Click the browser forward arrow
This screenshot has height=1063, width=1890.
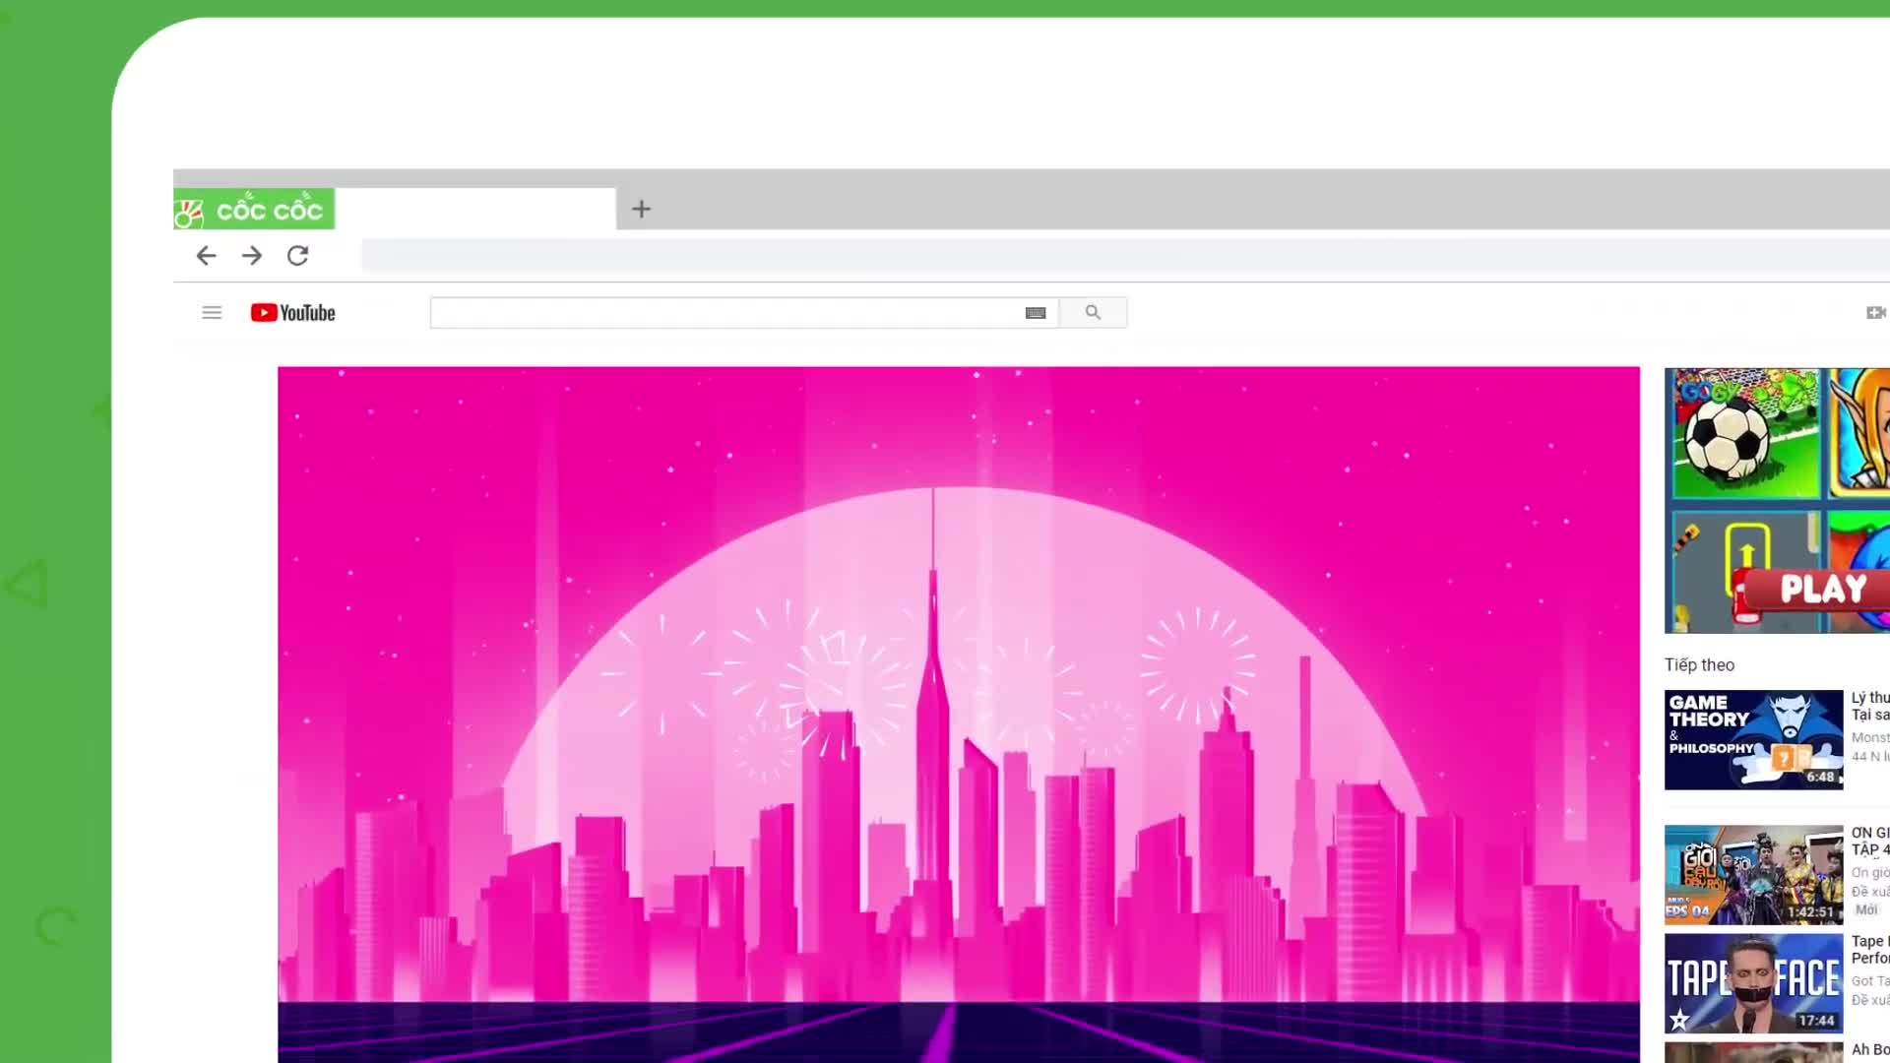252,256
